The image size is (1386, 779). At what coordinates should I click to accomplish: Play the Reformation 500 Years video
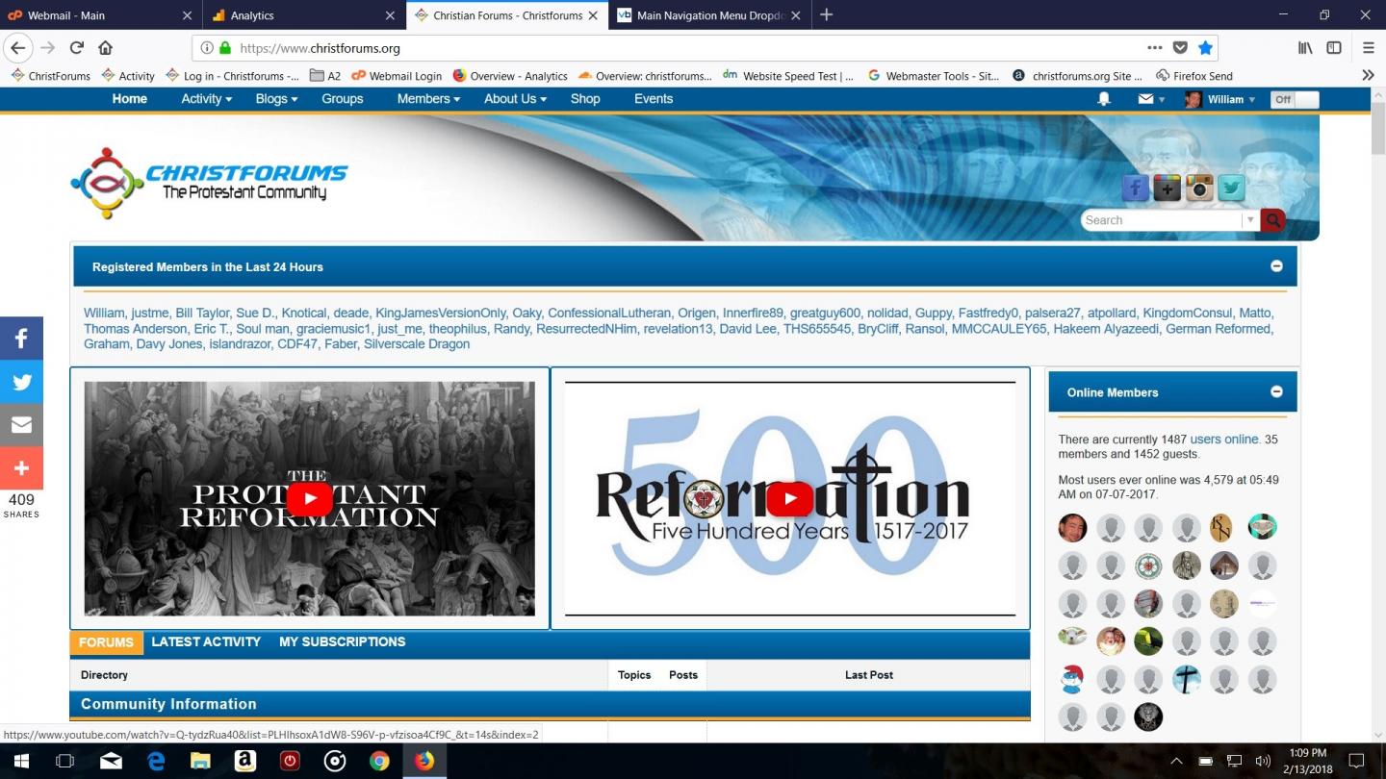tap(790, 498)
